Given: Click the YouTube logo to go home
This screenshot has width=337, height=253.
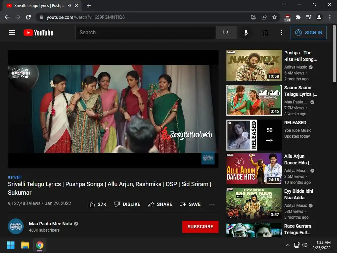Looking at the screenshot, I should (x=39, y=33).
